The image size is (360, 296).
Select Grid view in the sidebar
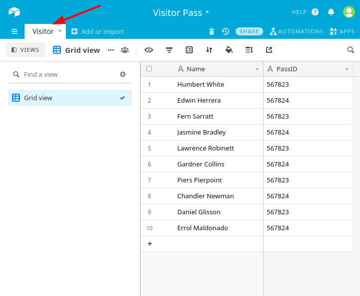coord(70,98)
